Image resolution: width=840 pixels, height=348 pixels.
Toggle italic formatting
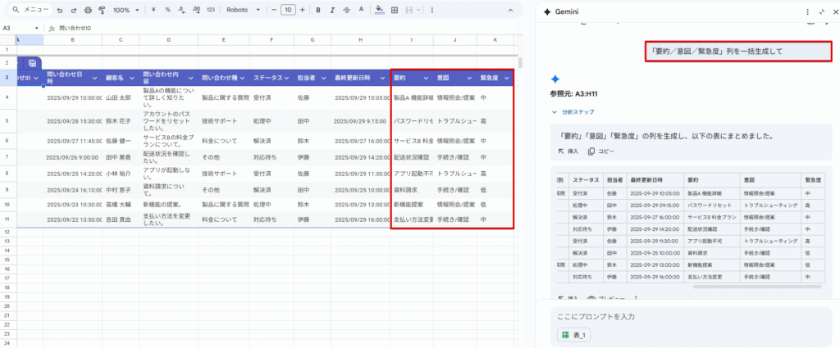[x=332, y=11]
